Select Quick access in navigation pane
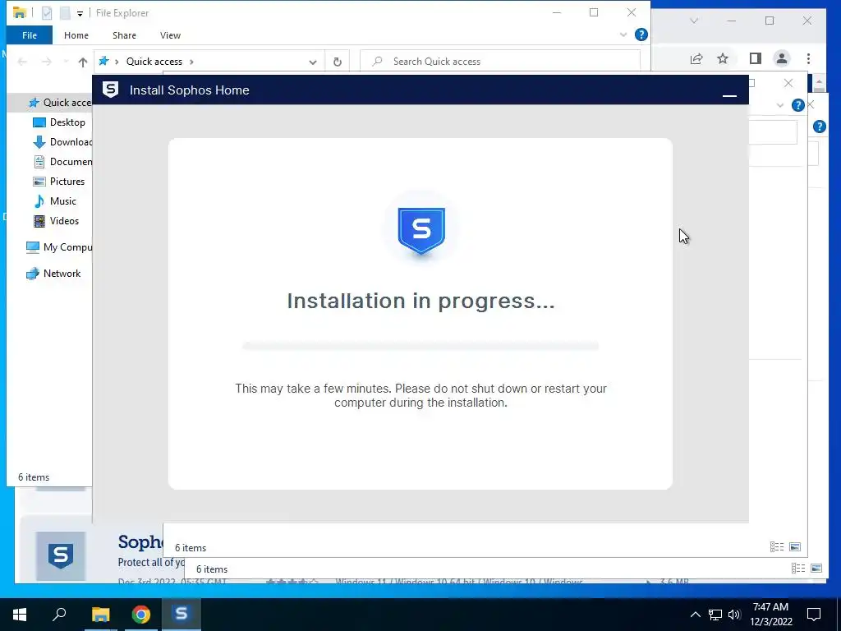841x631 pixels. (60, 103)
